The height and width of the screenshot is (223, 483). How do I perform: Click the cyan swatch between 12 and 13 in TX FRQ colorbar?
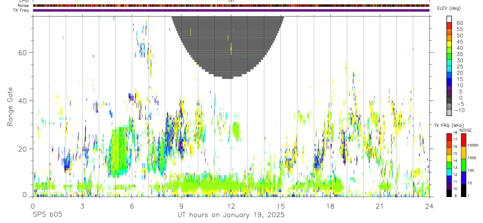[449, 172]
